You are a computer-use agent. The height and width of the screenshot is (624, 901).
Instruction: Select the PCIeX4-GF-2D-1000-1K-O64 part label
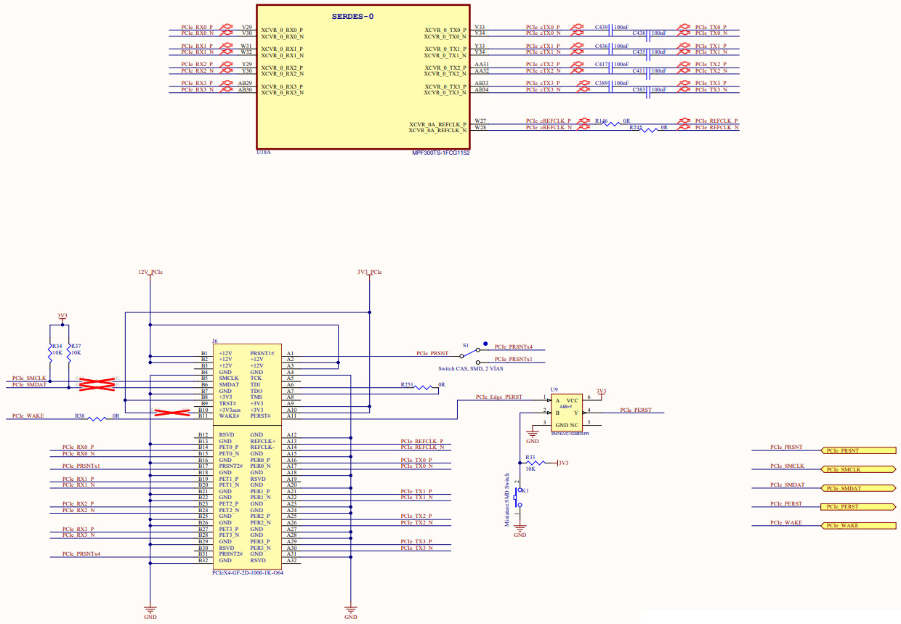(247, 574)
